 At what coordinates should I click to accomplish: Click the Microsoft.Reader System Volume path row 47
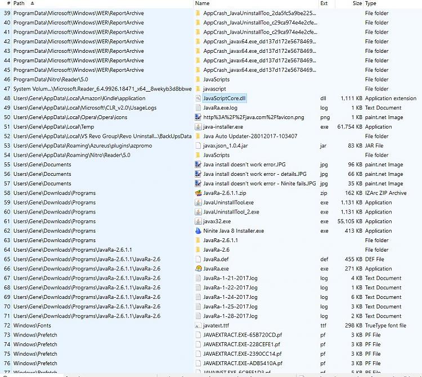(x=102, y=89)
